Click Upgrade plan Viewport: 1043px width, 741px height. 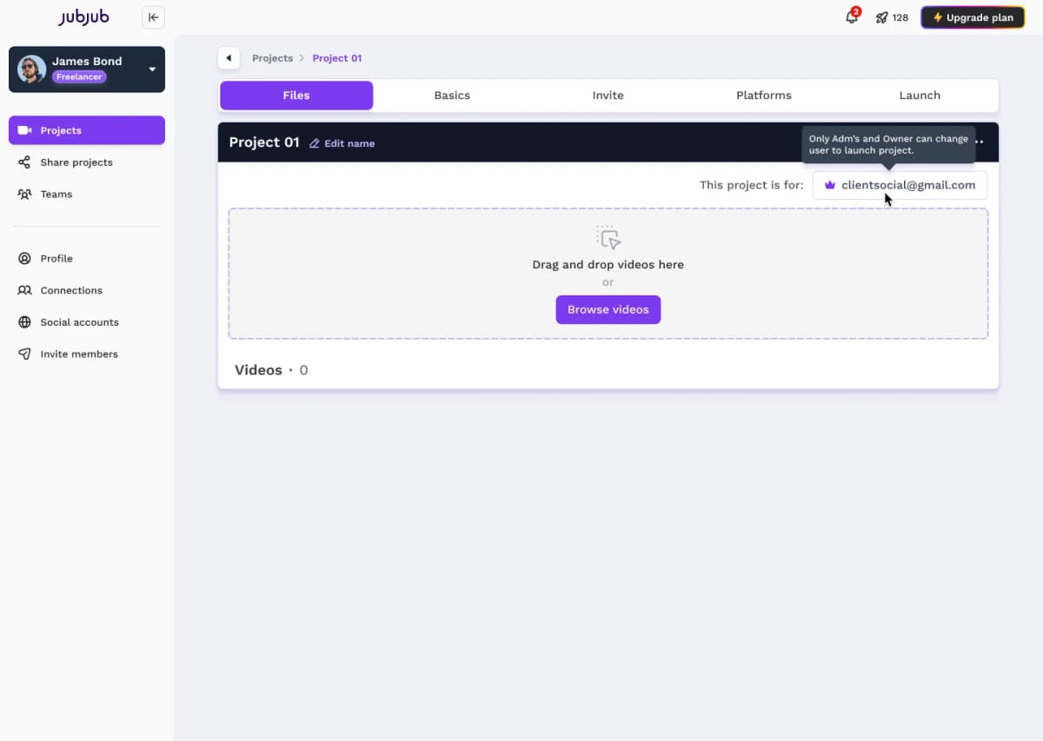pos(972,17)
